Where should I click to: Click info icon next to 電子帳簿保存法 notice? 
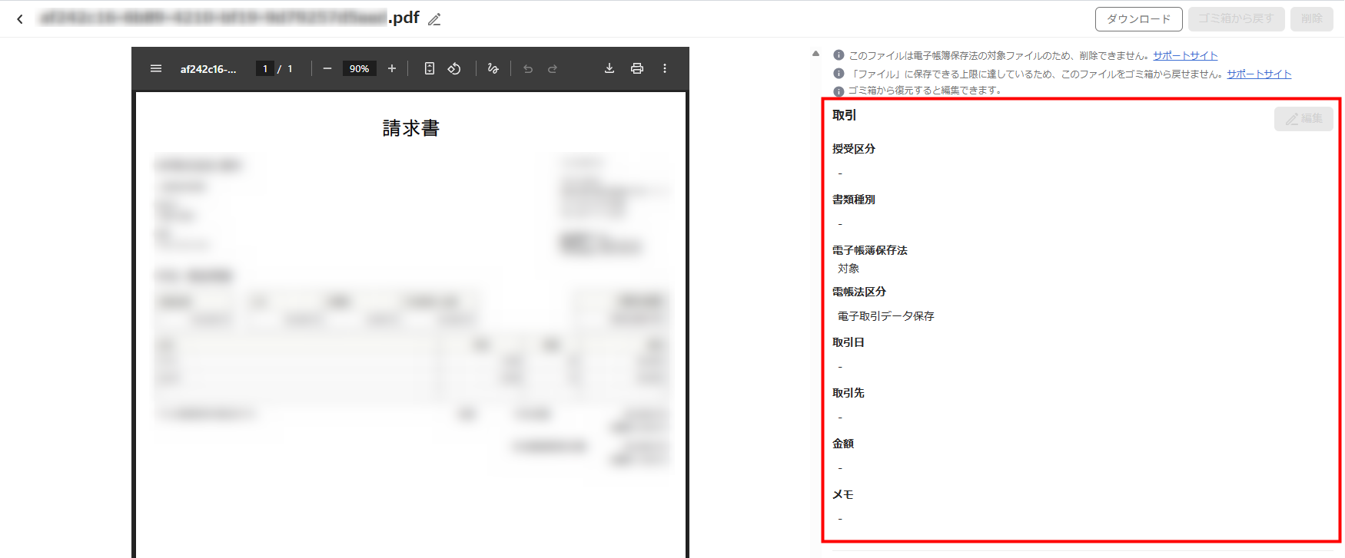click(x=839, y=55)
